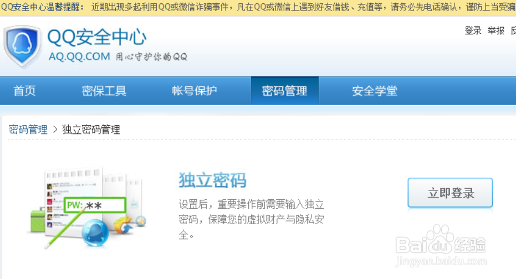Image resolution: width=516 pixels, height=279 pixels.
Task: Click the description starting with 设置后
Action: [x=252, y=219]
